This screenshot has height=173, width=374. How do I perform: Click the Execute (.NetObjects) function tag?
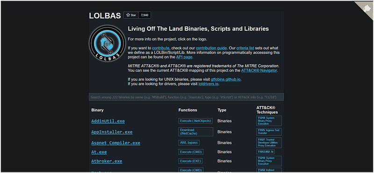point(195,121)
